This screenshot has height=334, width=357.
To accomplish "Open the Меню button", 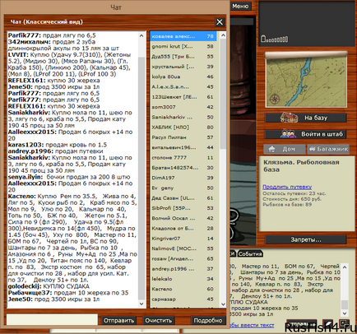I will pyautogui.click(x=240, y=6).
